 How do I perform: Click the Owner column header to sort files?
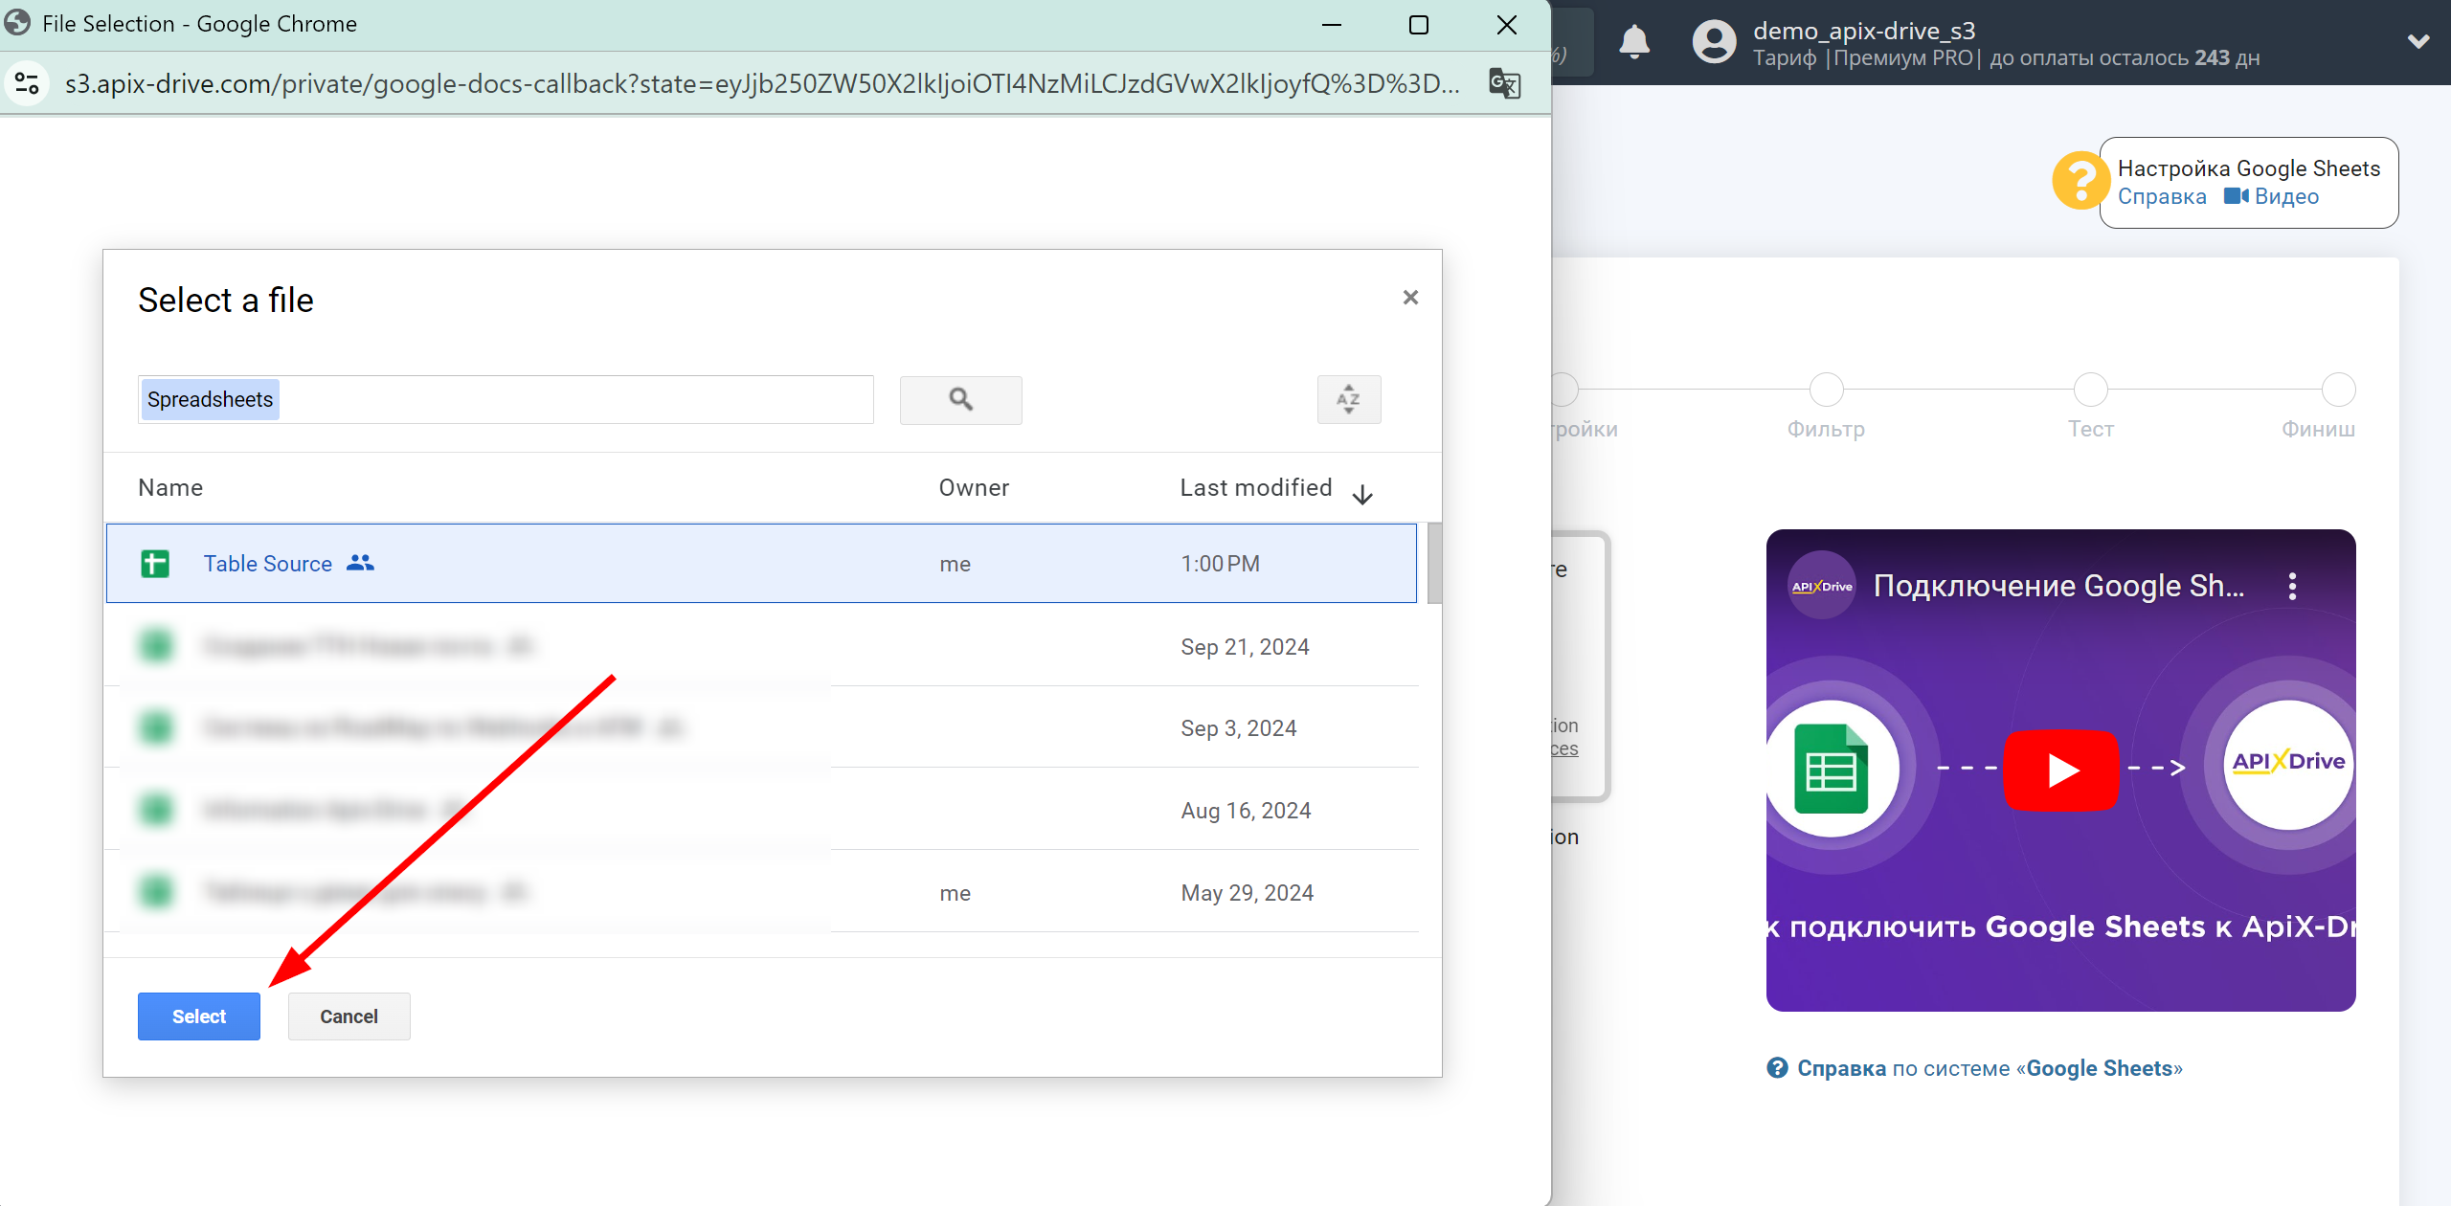pos(973,486)
